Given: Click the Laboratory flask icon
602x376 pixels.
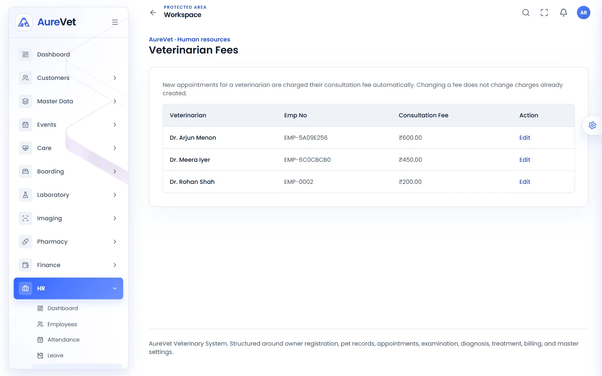Looking at the screenshot, I should coord(25,195).
